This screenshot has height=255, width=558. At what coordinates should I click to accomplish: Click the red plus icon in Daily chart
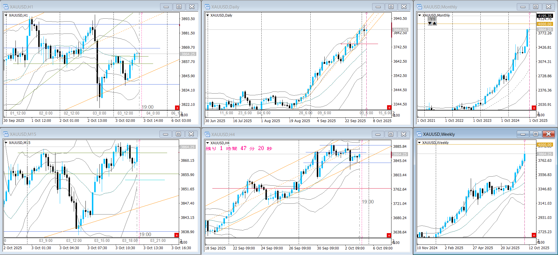(x=389, y=108)
